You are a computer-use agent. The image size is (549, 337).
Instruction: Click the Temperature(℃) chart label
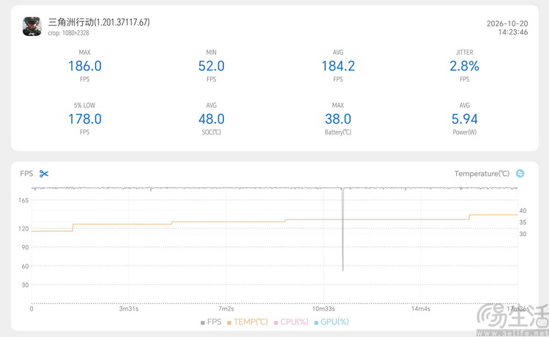coord(482,173)
